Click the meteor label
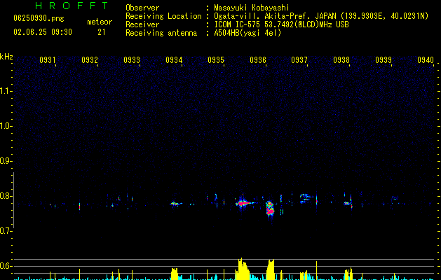The image size is (441, 280). click(100, 22)
